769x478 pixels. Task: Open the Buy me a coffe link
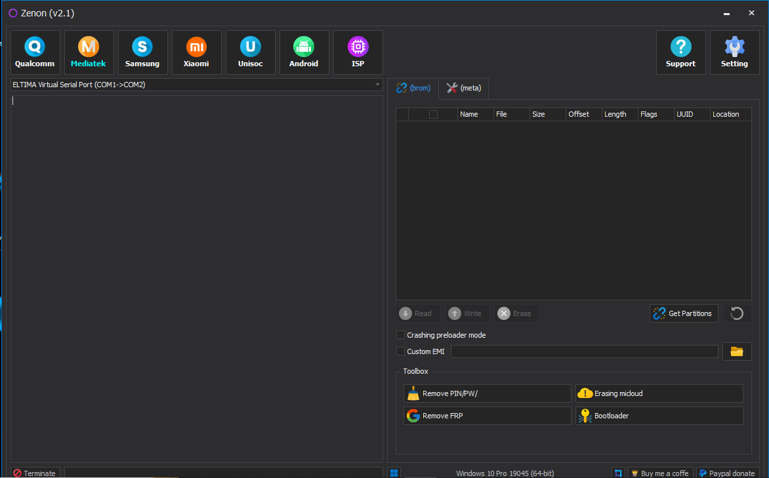(x=660, y=473)
